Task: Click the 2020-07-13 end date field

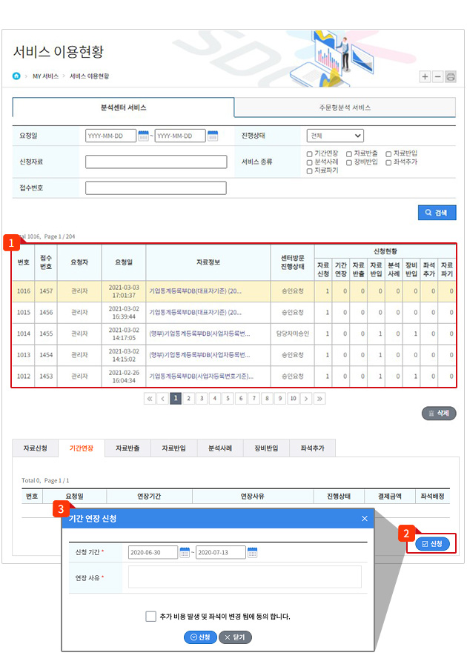Action: (x=221, y=552)
